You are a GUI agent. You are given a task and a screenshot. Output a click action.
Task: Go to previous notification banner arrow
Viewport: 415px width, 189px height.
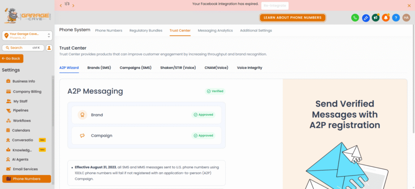click(61, 5)
